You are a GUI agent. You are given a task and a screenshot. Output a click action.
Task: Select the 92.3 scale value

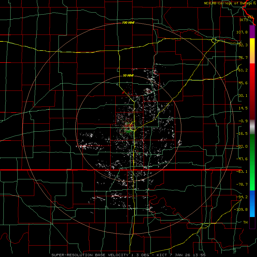coord(243,45)
